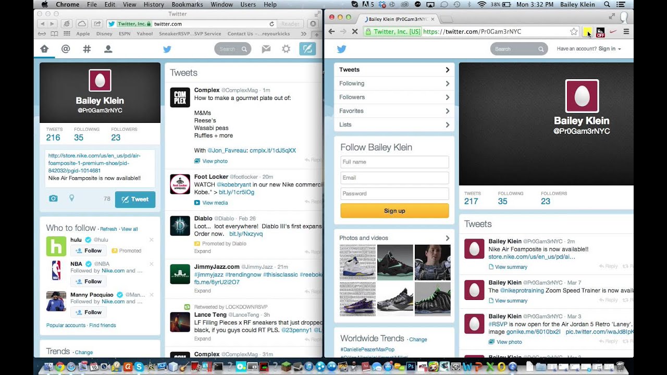Click View summary under Nike Air Foamposite tweet
The width and height of the screenshot is (667, 375).
(511, 267)
